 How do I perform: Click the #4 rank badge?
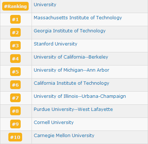[15, 59]
